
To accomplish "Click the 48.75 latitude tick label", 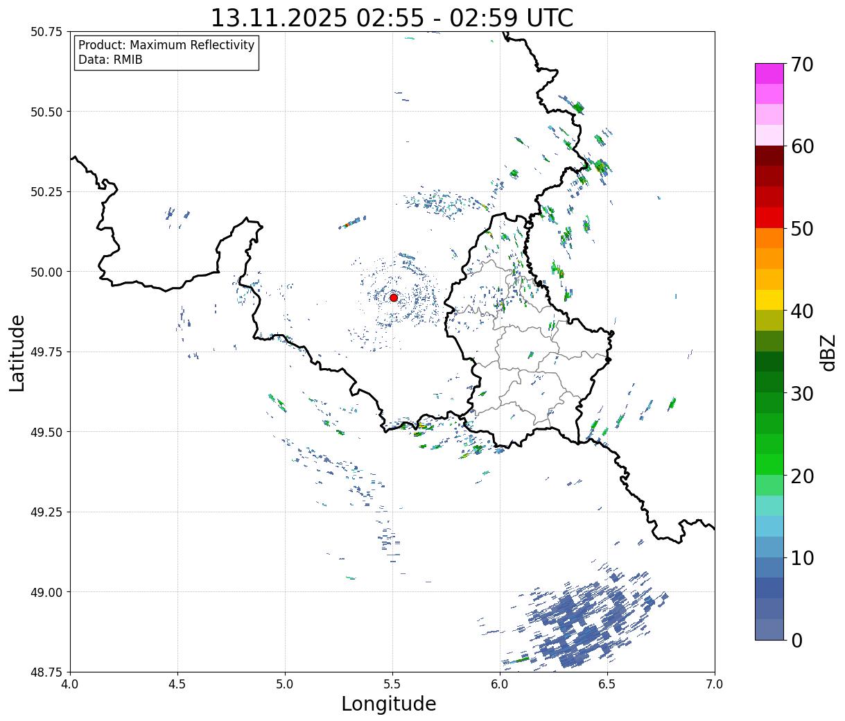I will (x=46, y=672).
